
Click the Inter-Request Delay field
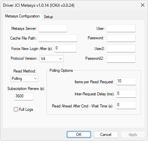(126, 94)
